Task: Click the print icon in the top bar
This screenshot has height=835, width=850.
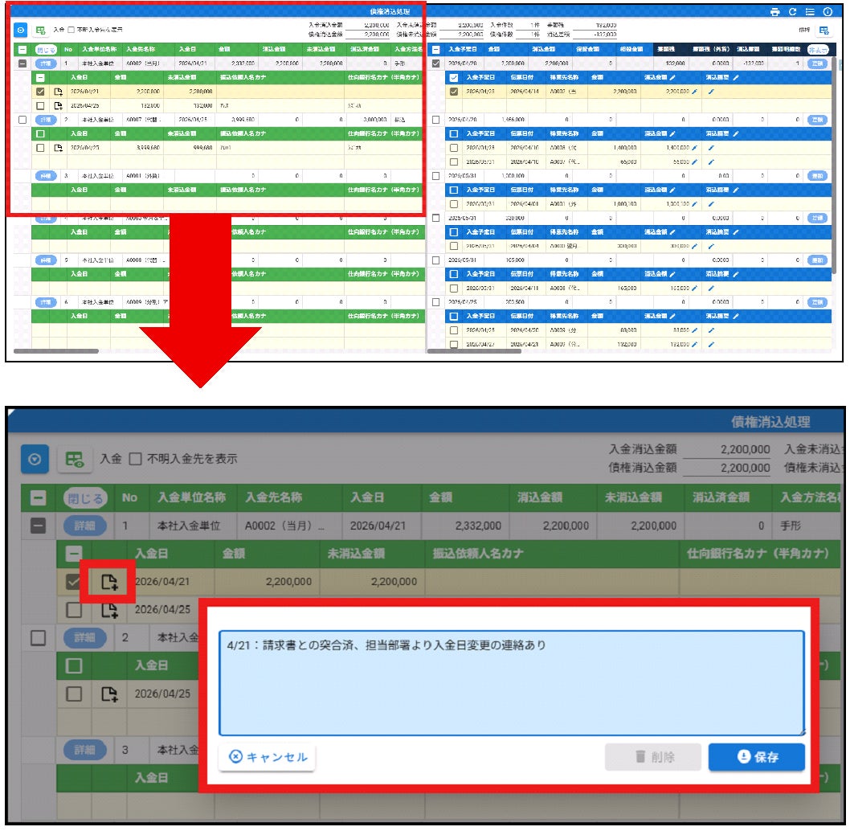Action: tap(774, 12)
